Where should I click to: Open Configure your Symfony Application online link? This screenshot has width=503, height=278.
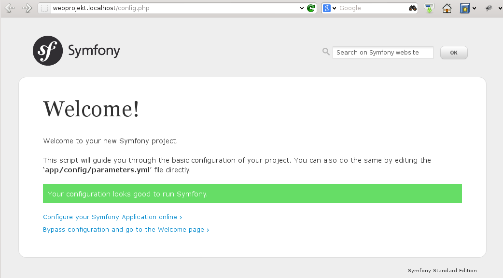[112, 217]
